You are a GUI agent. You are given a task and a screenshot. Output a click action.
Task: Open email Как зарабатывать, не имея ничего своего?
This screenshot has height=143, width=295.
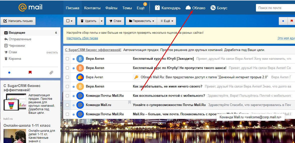click(168, 86)
